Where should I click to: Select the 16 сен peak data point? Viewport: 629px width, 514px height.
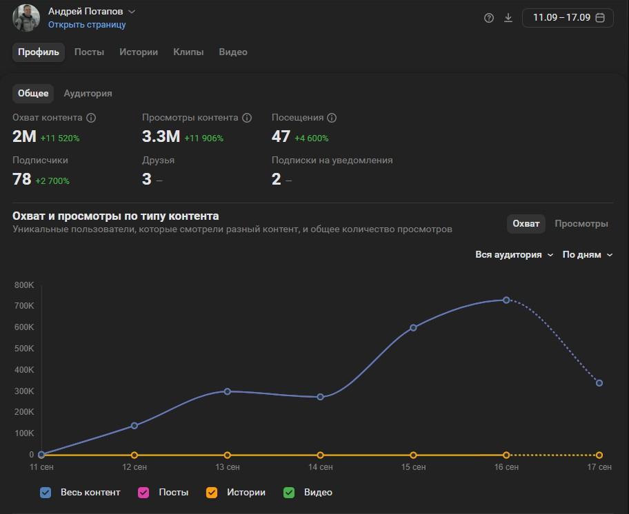pos(506,300)
